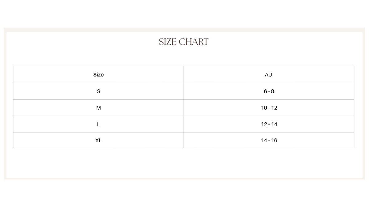This screenshot has height=207, width=369.
Task: Click the number 8 in the S row
Action: coord(272,91)
